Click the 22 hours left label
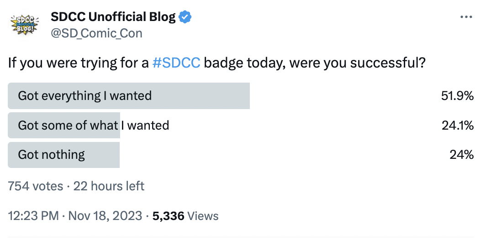 [x=109, y=186]
